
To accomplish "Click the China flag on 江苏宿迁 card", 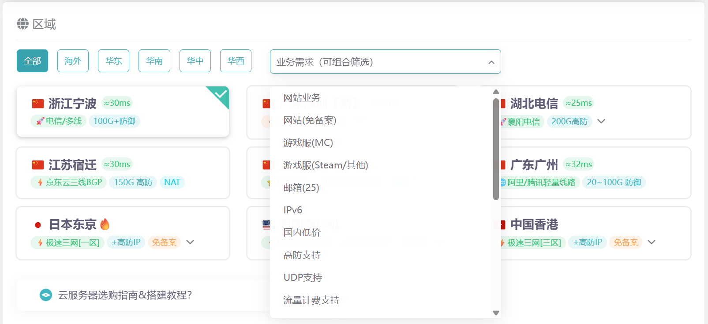I will point(38,165).
